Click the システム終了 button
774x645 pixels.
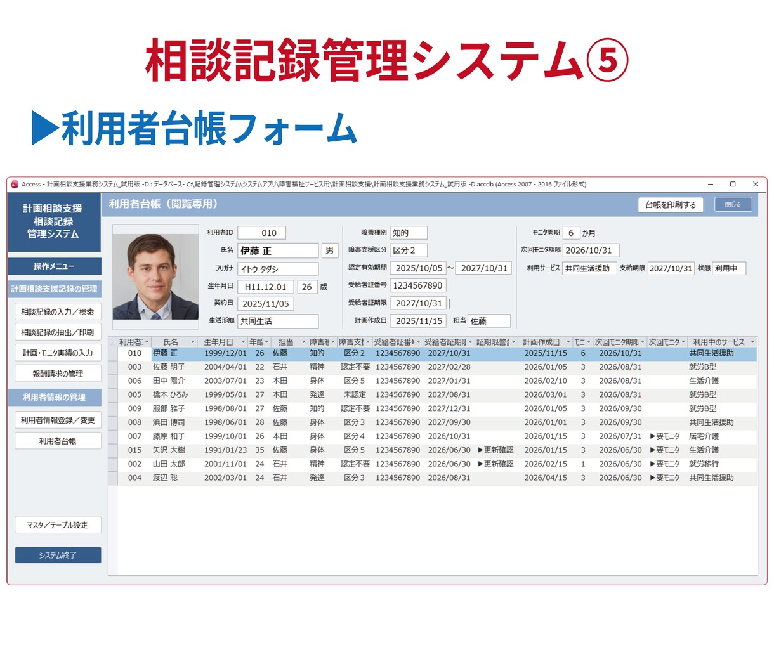point(58,555)
